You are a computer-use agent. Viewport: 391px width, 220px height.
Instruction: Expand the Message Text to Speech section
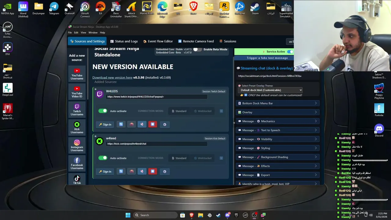(x=278, y=130)
